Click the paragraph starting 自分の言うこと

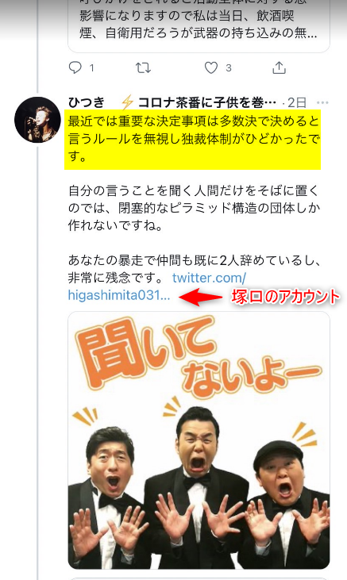click(x=194, y=208)
